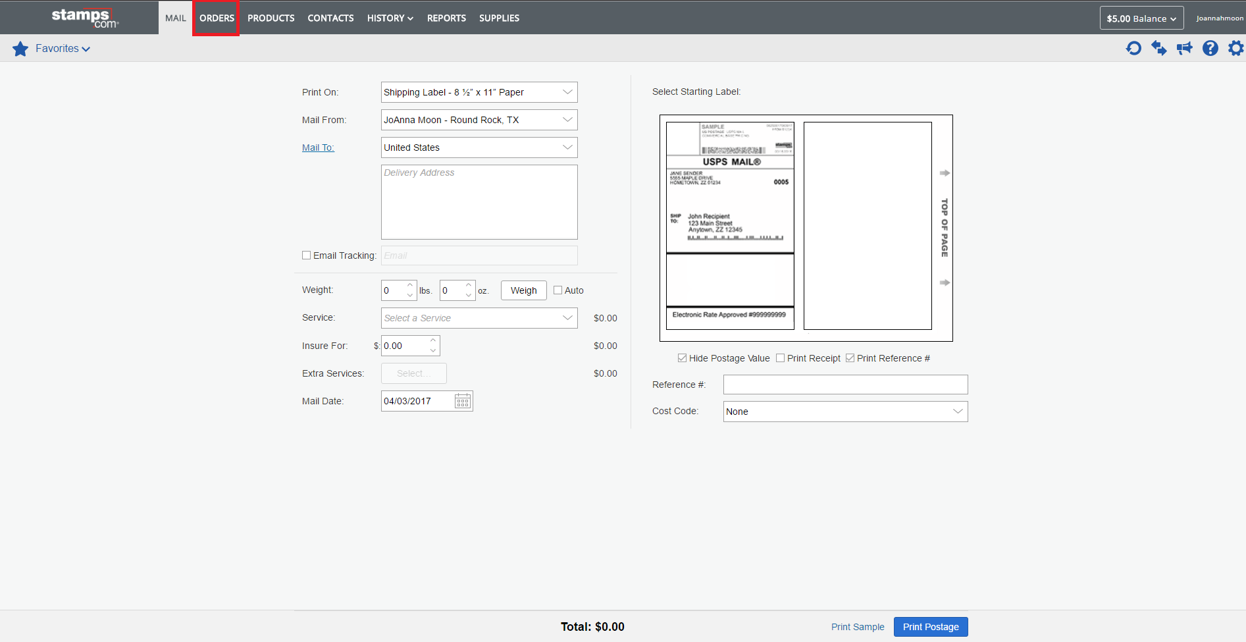Click the stamps.com logo
The height and width of the screenshot is (642, 1246).
84,18
